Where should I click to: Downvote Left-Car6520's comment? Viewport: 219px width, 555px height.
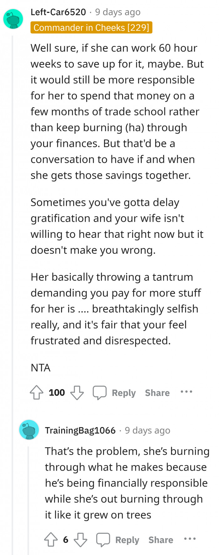click(x=77, y=392)
